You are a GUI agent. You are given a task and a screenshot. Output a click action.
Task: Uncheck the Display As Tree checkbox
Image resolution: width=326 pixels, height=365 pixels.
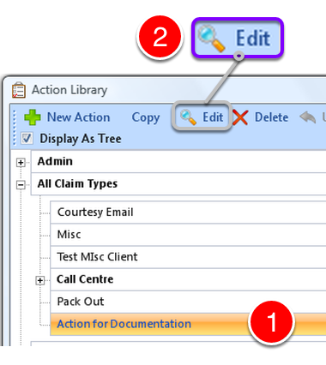point(27,139)
